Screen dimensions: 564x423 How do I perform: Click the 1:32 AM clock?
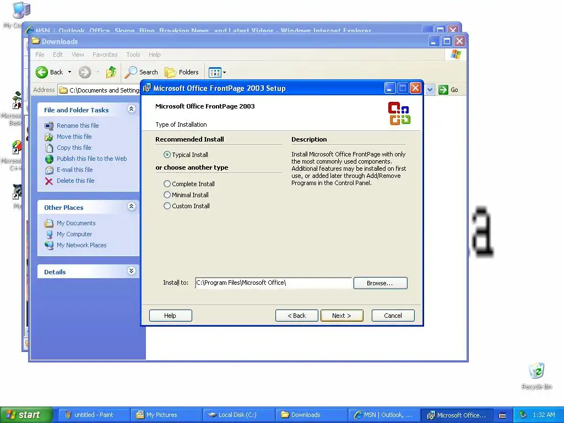[x=544, y=415]
